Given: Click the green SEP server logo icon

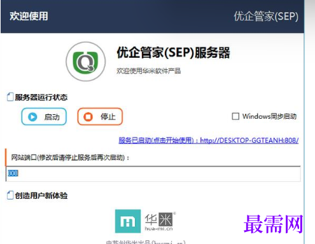Looking at the screenshot, I should click(x=85, y=62).
